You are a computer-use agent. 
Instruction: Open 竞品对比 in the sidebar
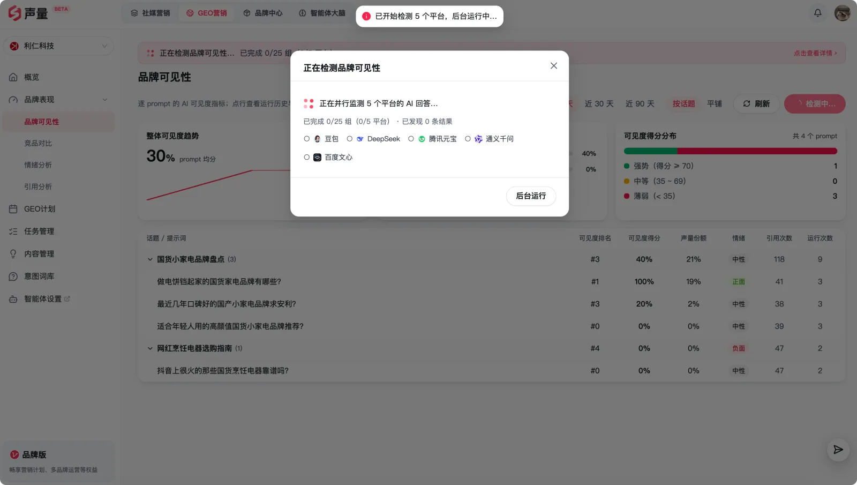tap(58, 143)
